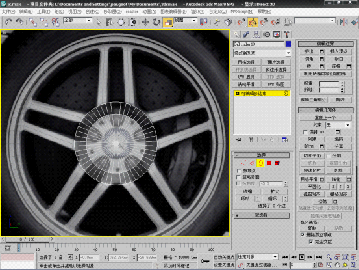Switch to the Utilities hammer tab
The height and width of the screenshot is (270, 359).
286,34
